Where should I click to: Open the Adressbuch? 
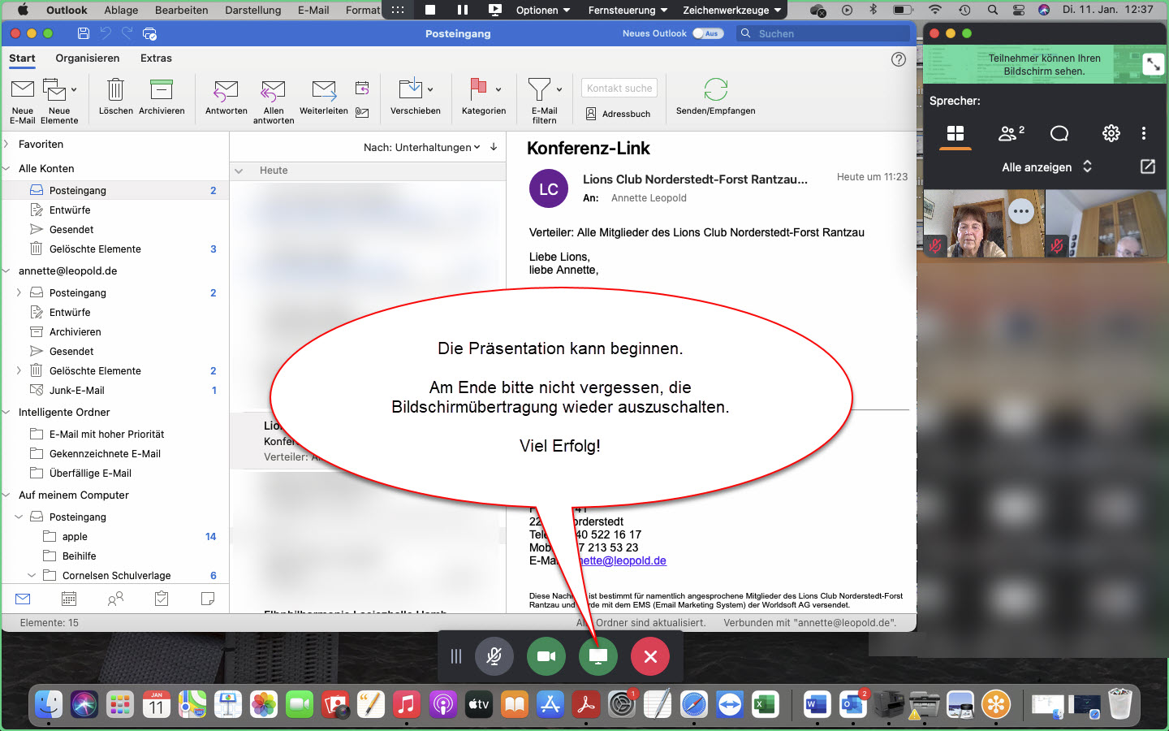pos(619,114)
